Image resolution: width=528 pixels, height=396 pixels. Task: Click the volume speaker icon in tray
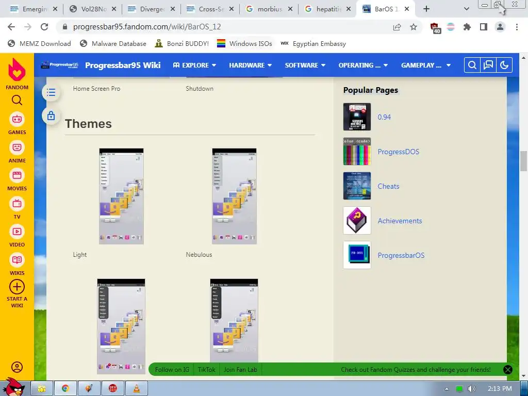pos(471,389)
